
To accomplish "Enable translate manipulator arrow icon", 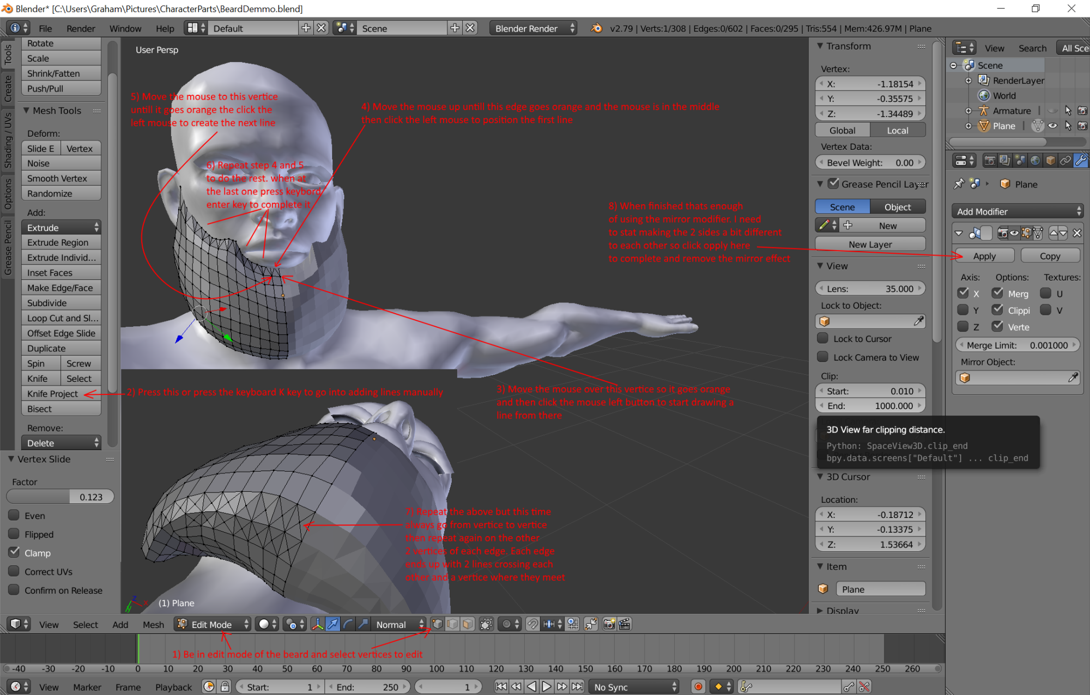I will pos(332,624).
